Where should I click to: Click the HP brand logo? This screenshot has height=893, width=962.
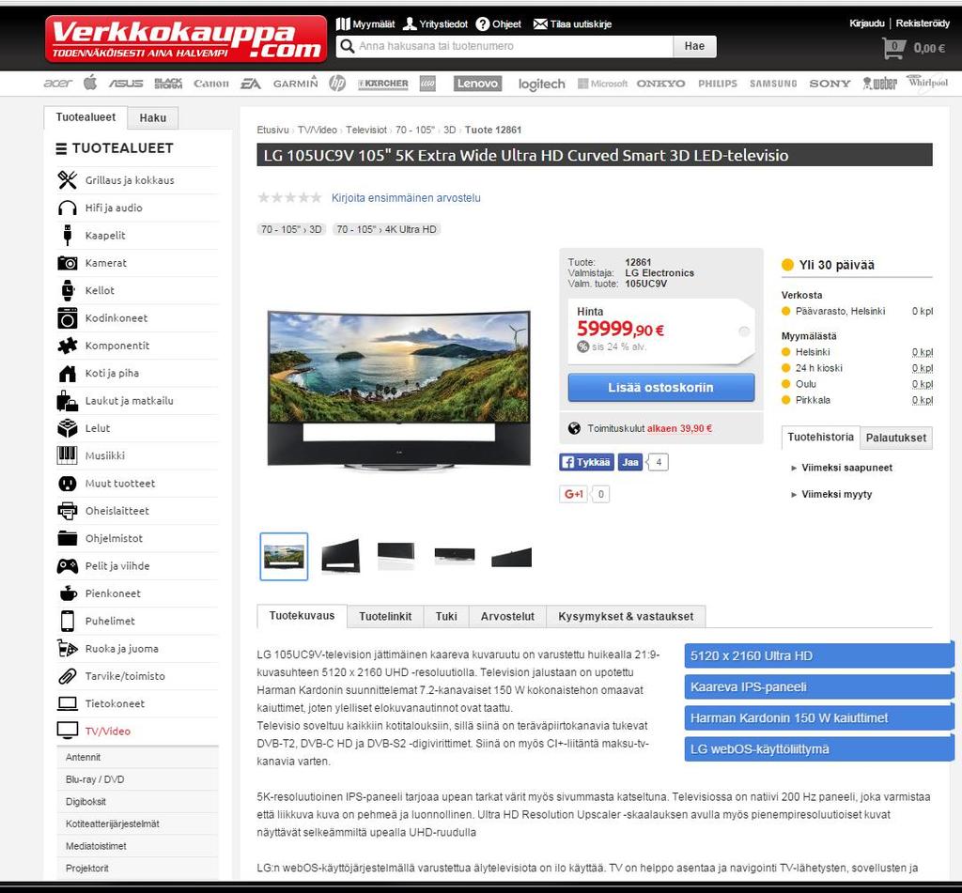click(x=337, y=83)
